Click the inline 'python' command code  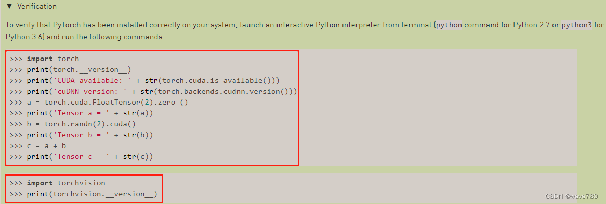(449, 25)
